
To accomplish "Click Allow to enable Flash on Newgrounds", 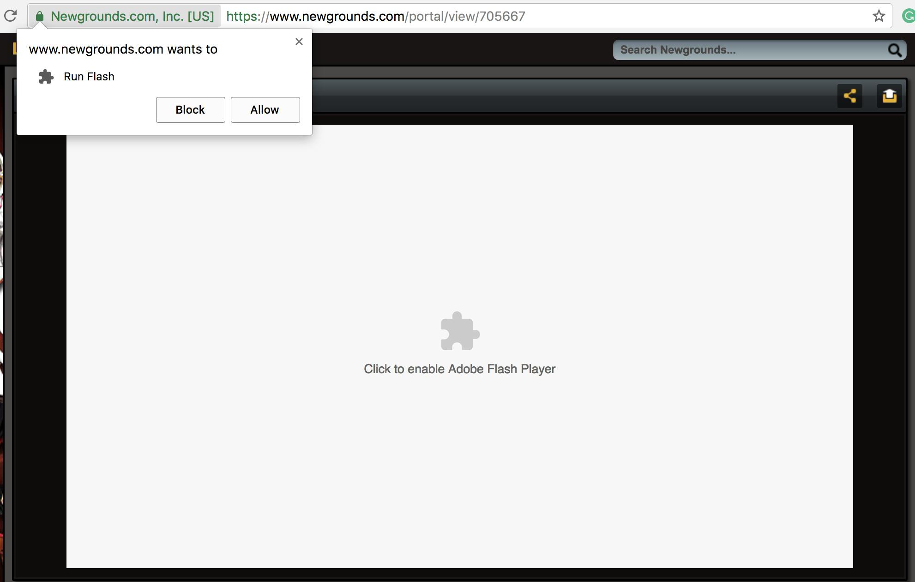I will click(x=265, y=109).
